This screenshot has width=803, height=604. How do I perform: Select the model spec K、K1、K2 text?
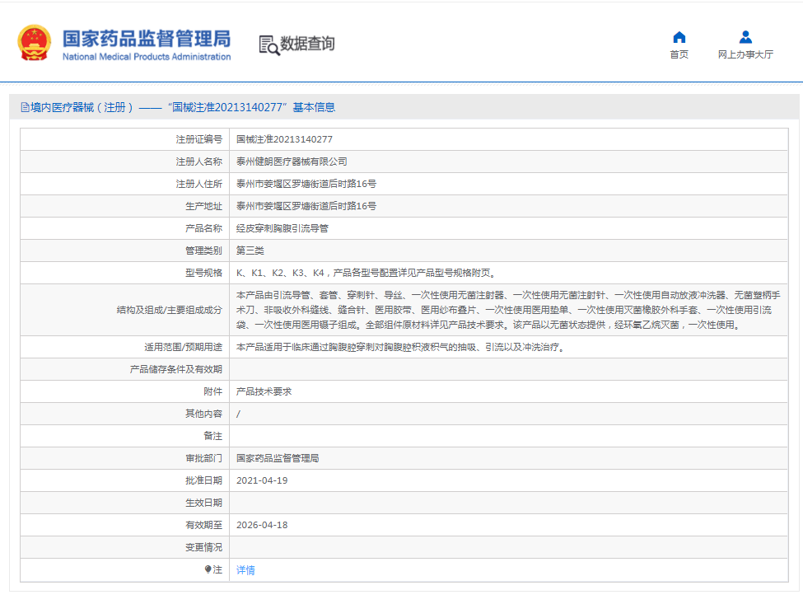tap(366, 273)
